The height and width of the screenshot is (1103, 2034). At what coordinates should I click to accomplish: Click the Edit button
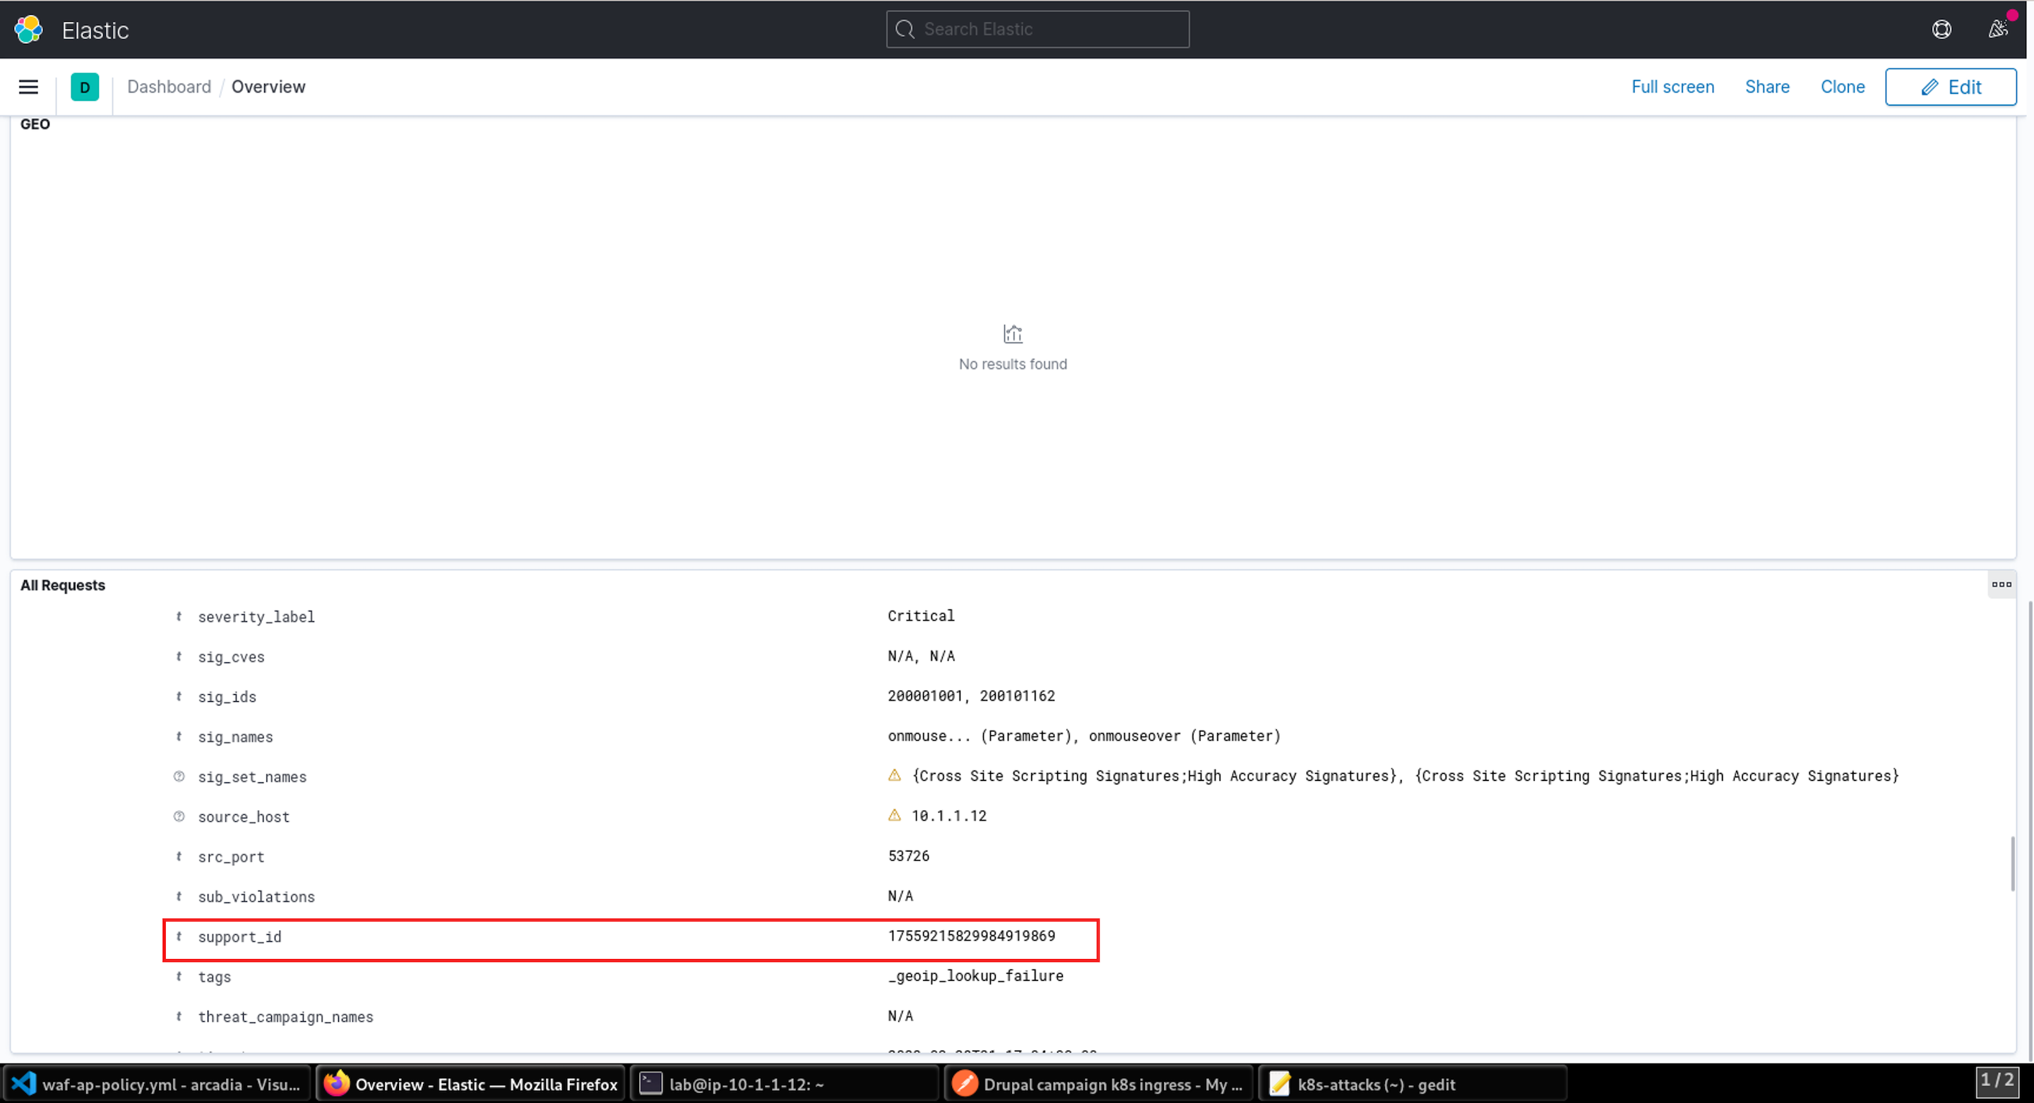click(1951, 87)
